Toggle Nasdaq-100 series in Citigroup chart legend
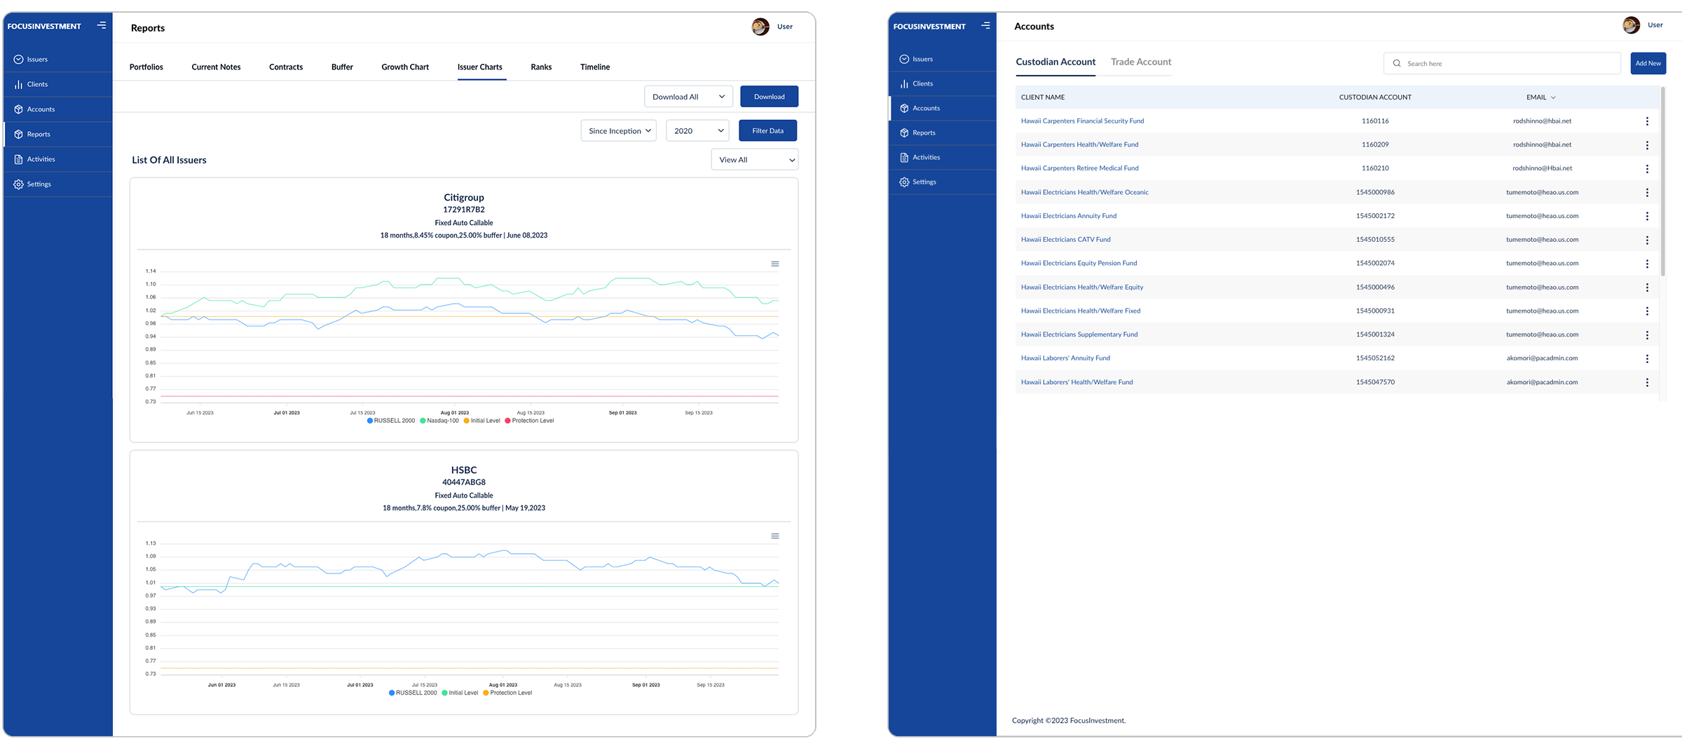The height and width of the screenshot is (748, 1682). pos(439,421)
